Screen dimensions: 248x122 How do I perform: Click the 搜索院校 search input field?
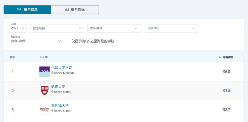[x=55, y=28]
